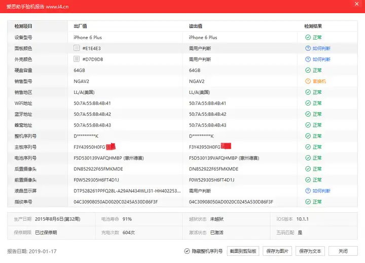Click the read sales region LL/A(美国)
The image size is (365, 263).
pos(200,92)
